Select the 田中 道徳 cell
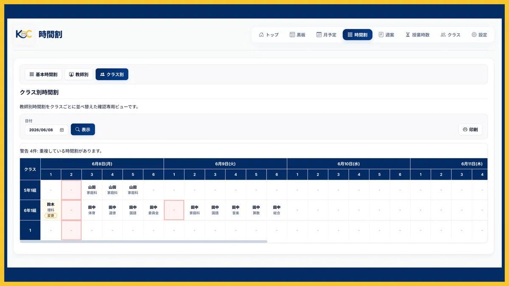 point(112,210)
